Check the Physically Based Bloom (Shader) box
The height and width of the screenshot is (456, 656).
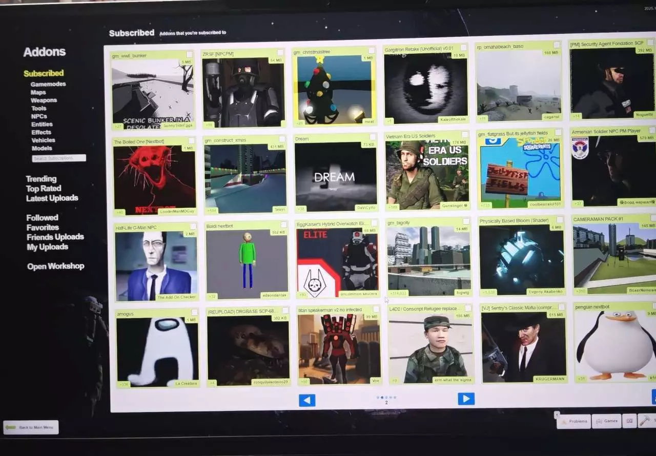[x=560, y=220]
